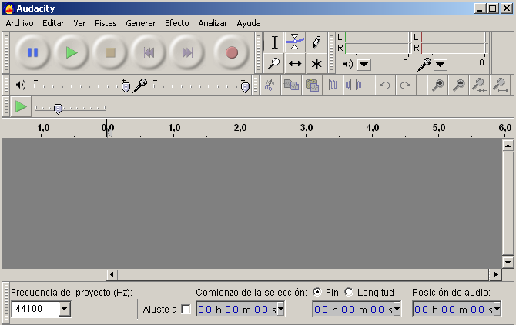The image size is (516, 325).
Task: Click the Zoom In magnifier button
Action: click(437, 85)
